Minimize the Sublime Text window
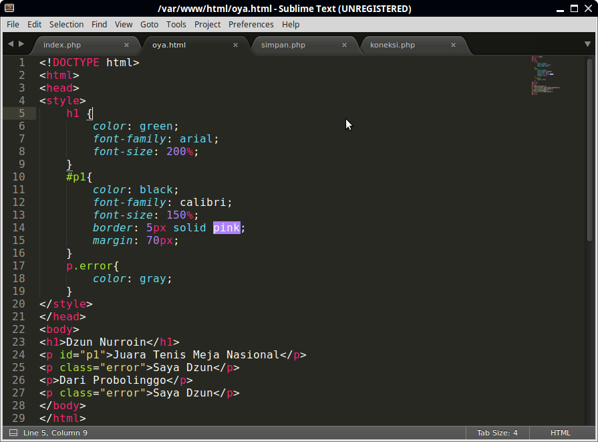This screenshot has height=442, width=598. click(x=560, y=9)
